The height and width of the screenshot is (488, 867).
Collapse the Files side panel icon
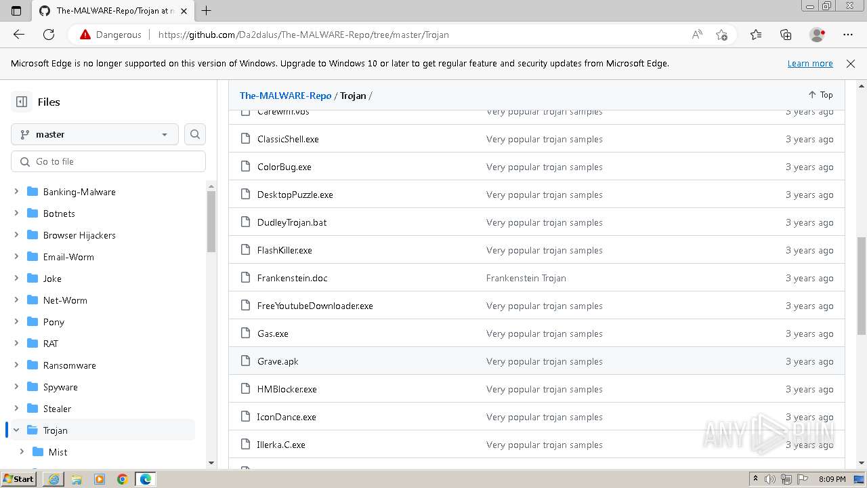pos(22,102)
